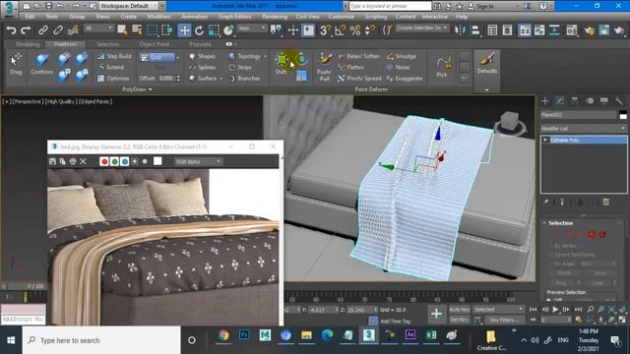
Task: Open the Modifiers menu
Action: click(x=158, y=17)
